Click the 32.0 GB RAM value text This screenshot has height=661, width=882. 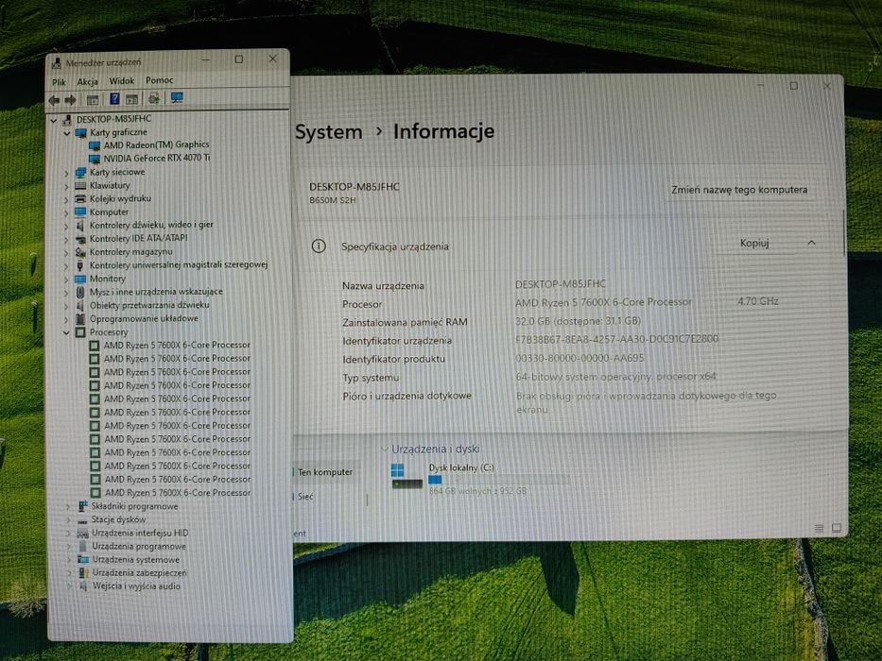click(x=578, y=321)
